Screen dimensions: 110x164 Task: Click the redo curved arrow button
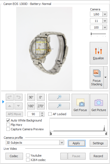pyautogui.click(x=10, y=97)
